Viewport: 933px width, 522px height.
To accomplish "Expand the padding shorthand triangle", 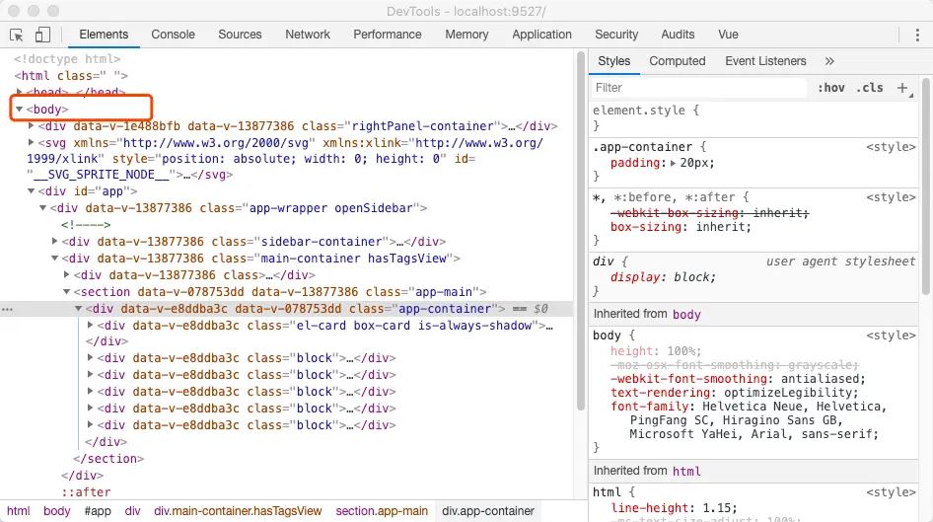I will pos(673,163).
